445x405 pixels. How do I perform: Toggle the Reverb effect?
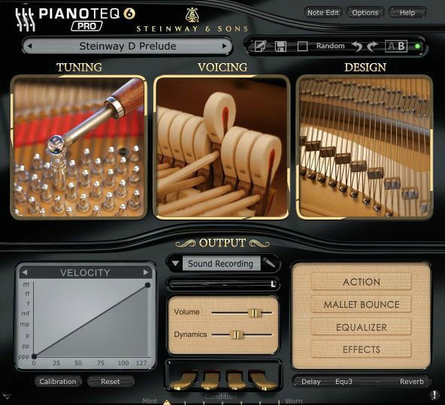[411, 382]
